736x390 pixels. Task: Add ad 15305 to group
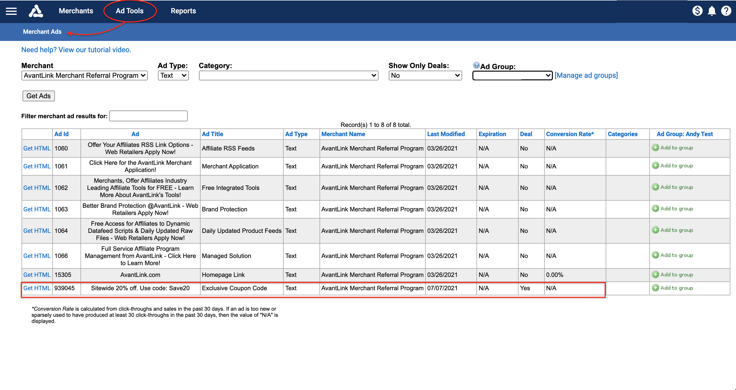click(672, 275)
